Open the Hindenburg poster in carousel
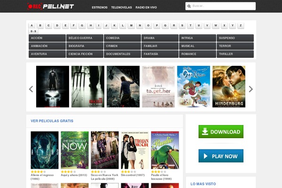 coord(228,86)
